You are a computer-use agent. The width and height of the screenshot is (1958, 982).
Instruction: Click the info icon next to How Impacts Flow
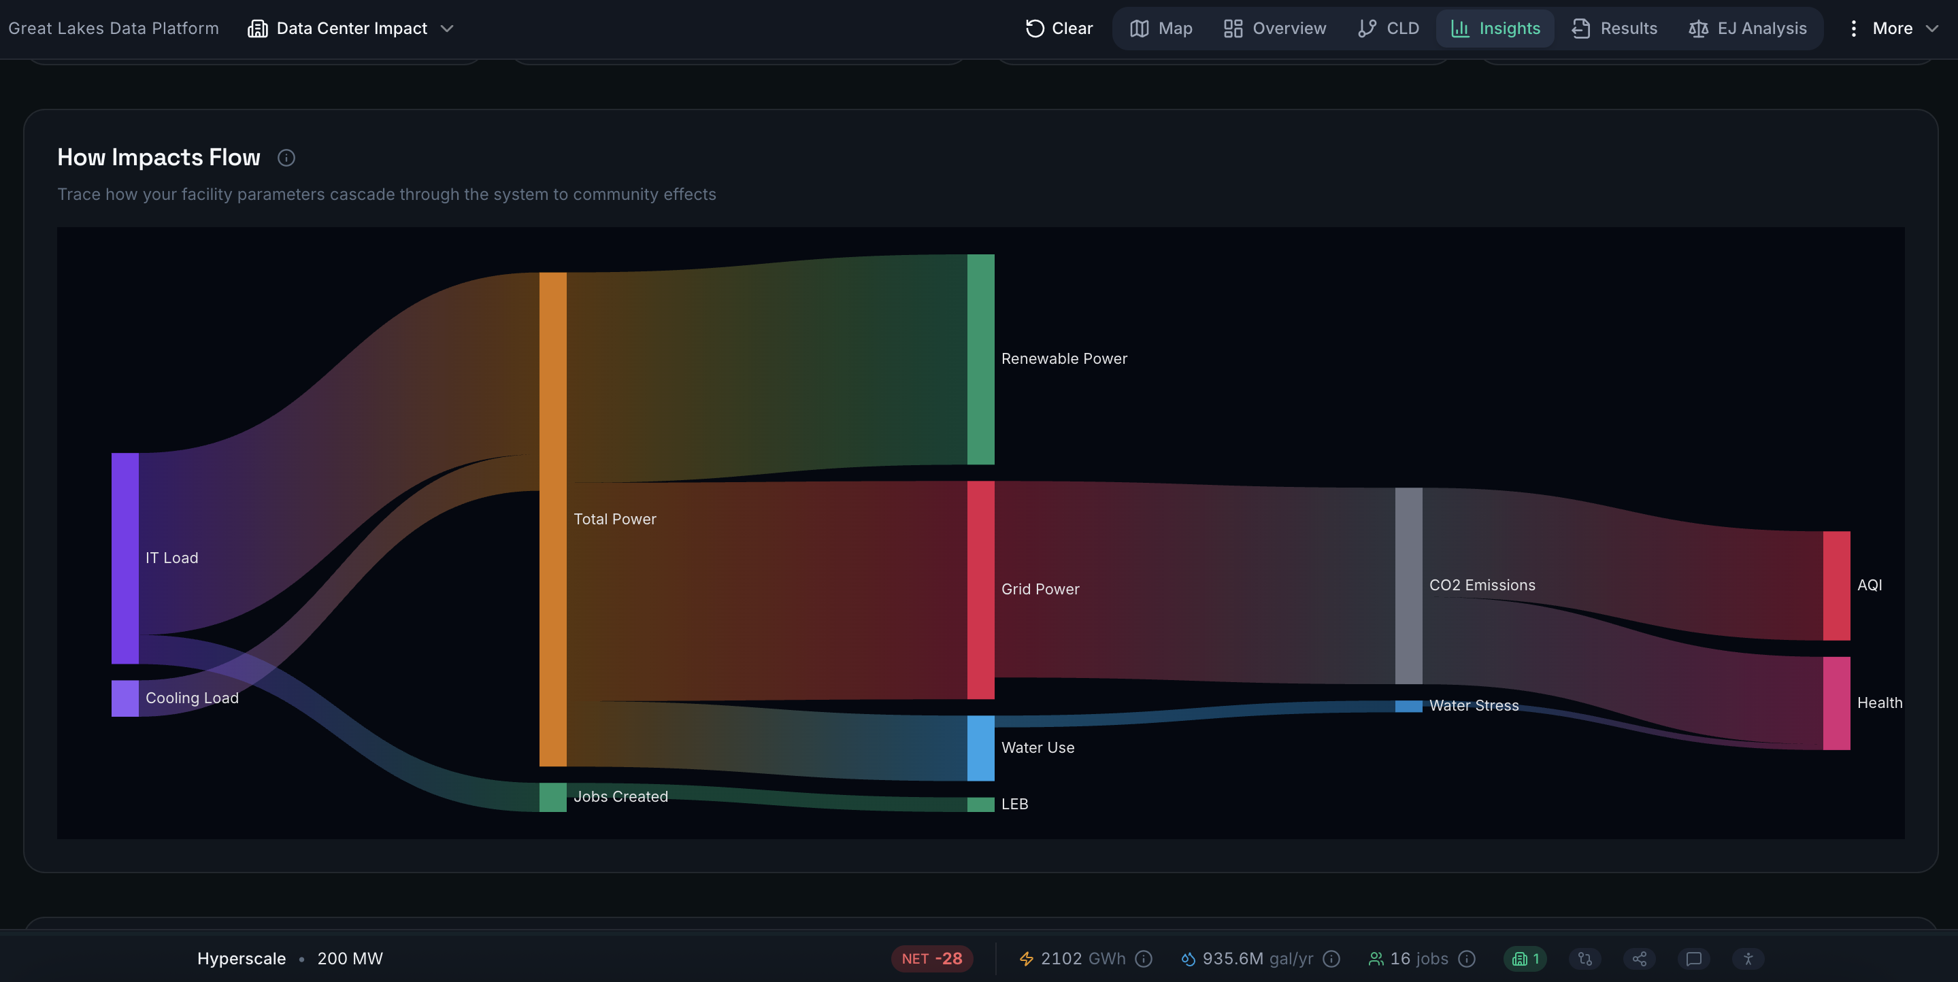pyautogui.click(x=286, y=157)
